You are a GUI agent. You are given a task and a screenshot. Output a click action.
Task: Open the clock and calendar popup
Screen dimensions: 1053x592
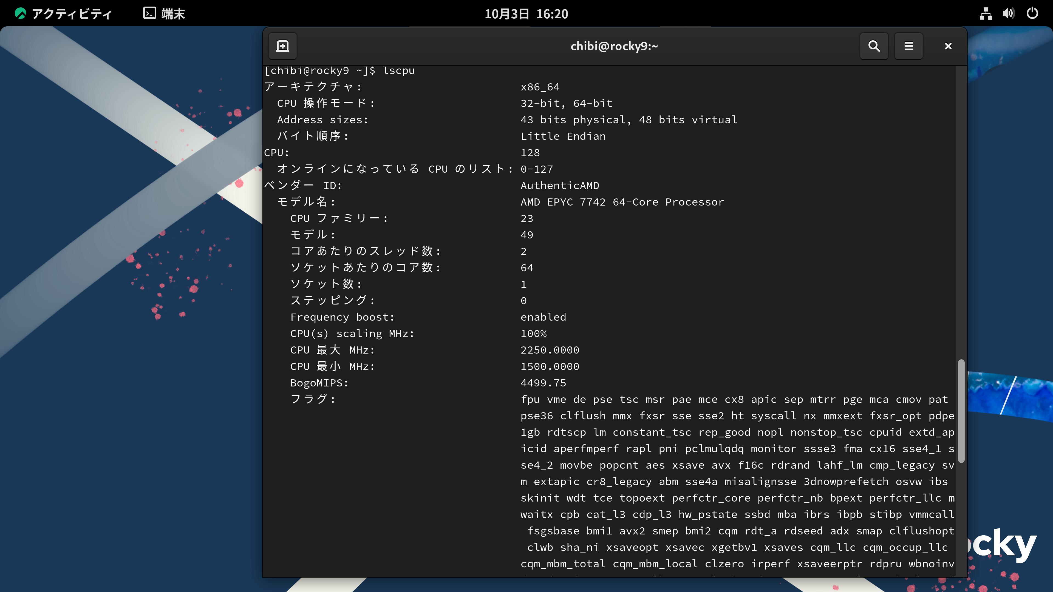tap(526, 14)
